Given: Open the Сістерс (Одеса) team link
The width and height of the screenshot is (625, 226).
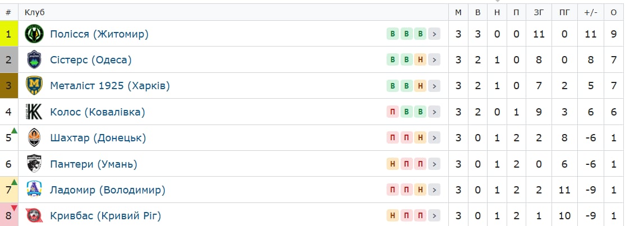Looking at the screenshot, I should [x=91, y=60].
